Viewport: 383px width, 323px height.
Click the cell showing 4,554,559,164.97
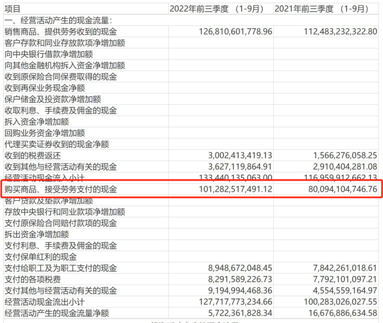tap(345, 291)
